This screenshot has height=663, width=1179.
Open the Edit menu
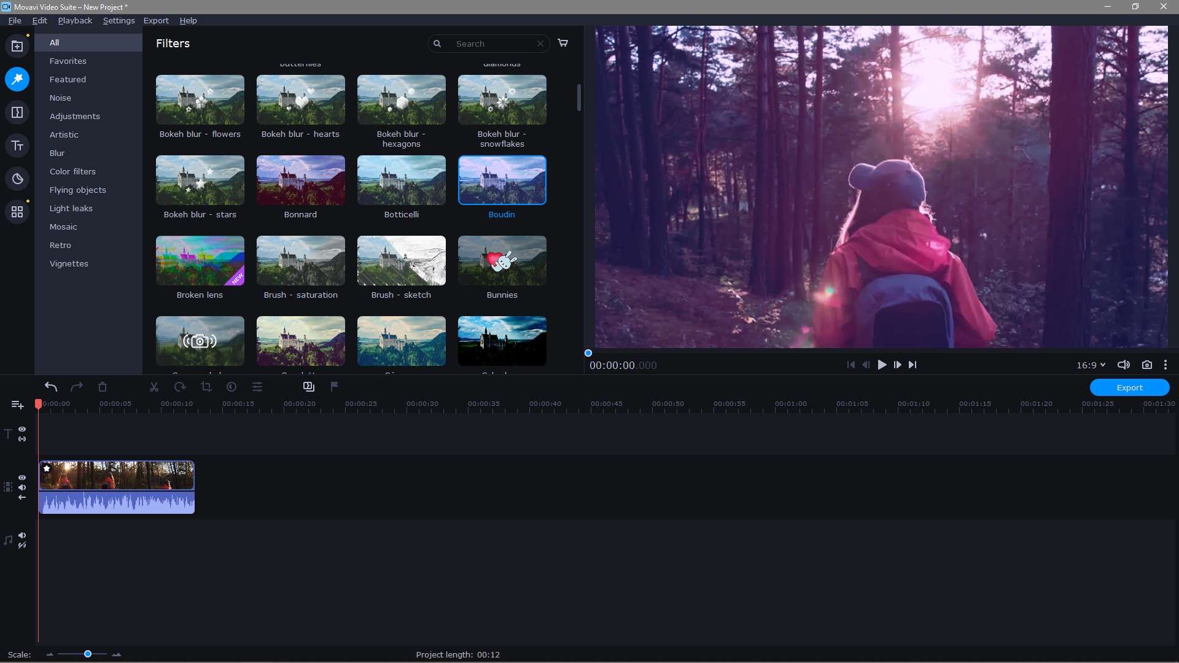(x=39, y=20)
